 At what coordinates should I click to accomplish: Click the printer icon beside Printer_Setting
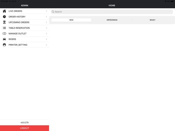point(4,45)
